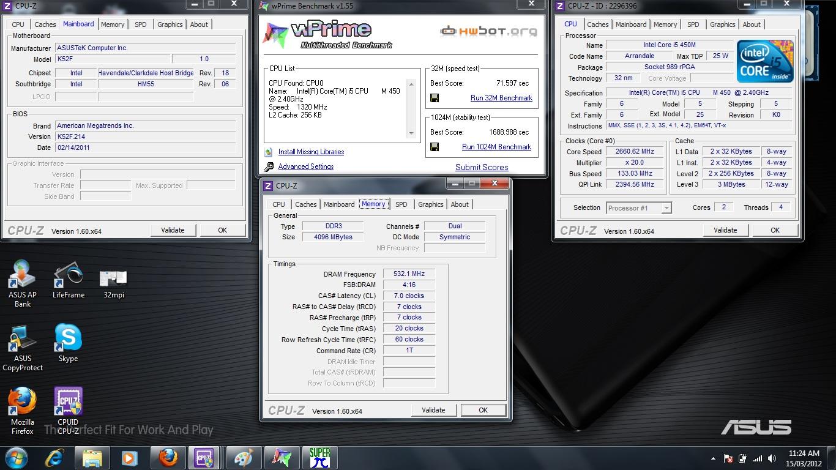
Task: Click the Command Rate 1T value
Action: pos(409,350)
